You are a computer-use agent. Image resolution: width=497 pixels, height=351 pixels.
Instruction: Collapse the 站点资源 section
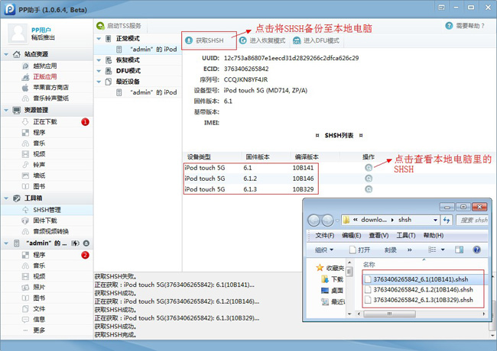7,55
